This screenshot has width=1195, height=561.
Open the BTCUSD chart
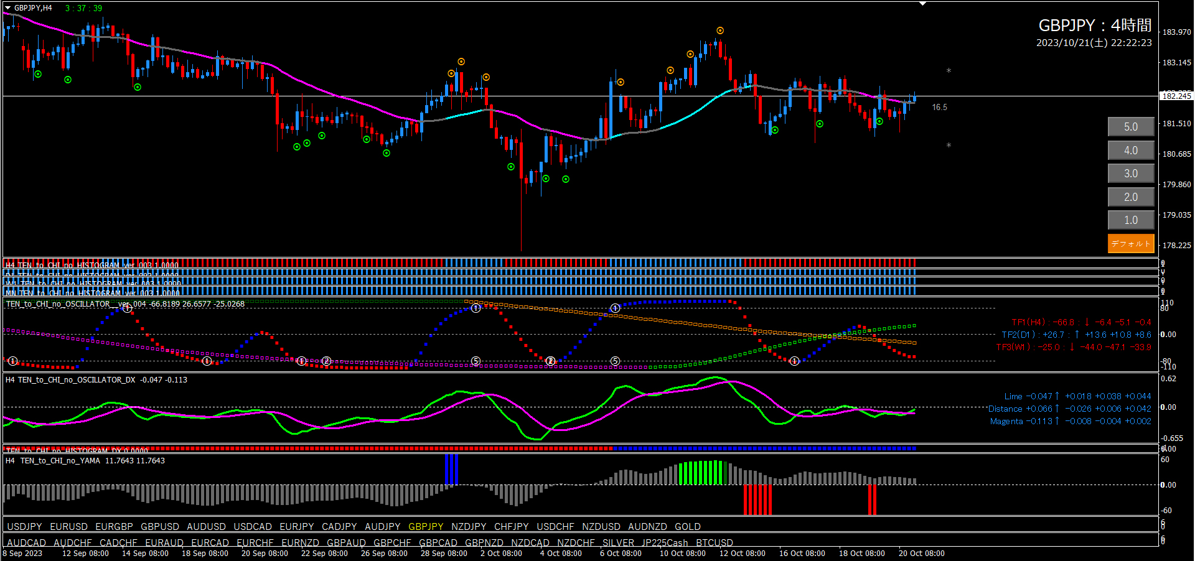coord(715,543)
